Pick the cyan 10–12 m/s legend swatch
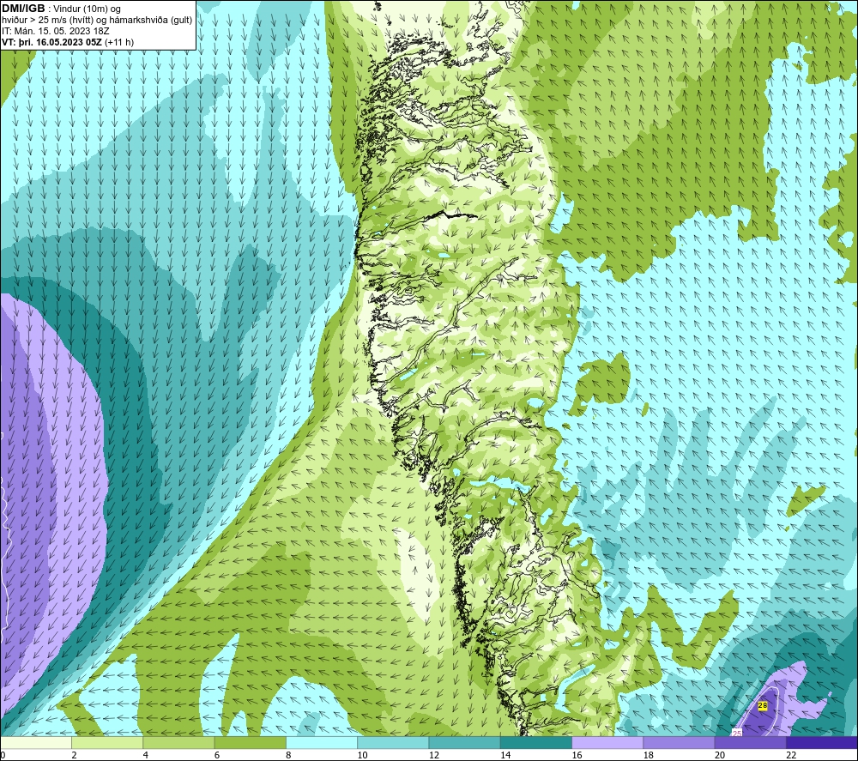The image size is (858, 761). [393, 742]
